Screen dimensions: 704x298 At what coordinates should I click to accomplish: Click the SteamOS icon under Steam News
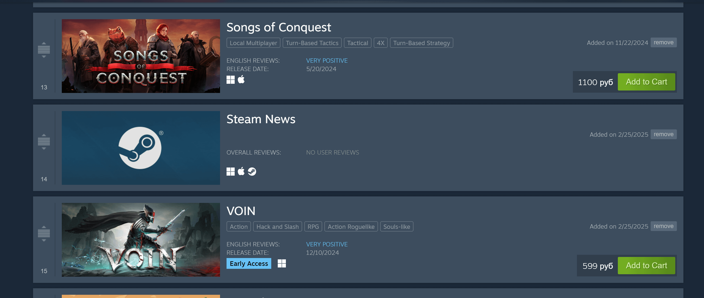pos(252,172)
